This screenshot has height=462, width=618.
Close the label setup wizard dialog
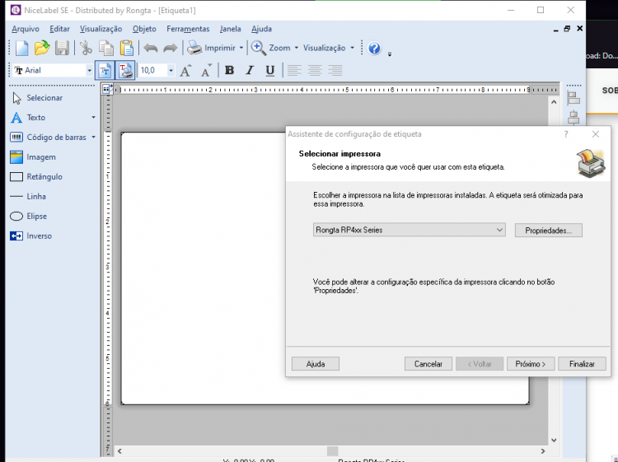596,134
